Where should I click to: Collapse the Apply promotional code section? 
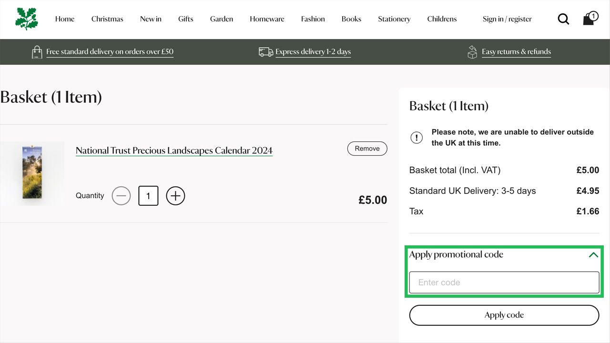click(593, 254)
